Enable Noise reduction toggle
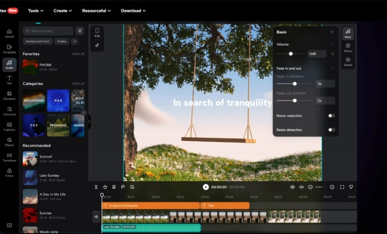387x234 pixels. [331, 115]
